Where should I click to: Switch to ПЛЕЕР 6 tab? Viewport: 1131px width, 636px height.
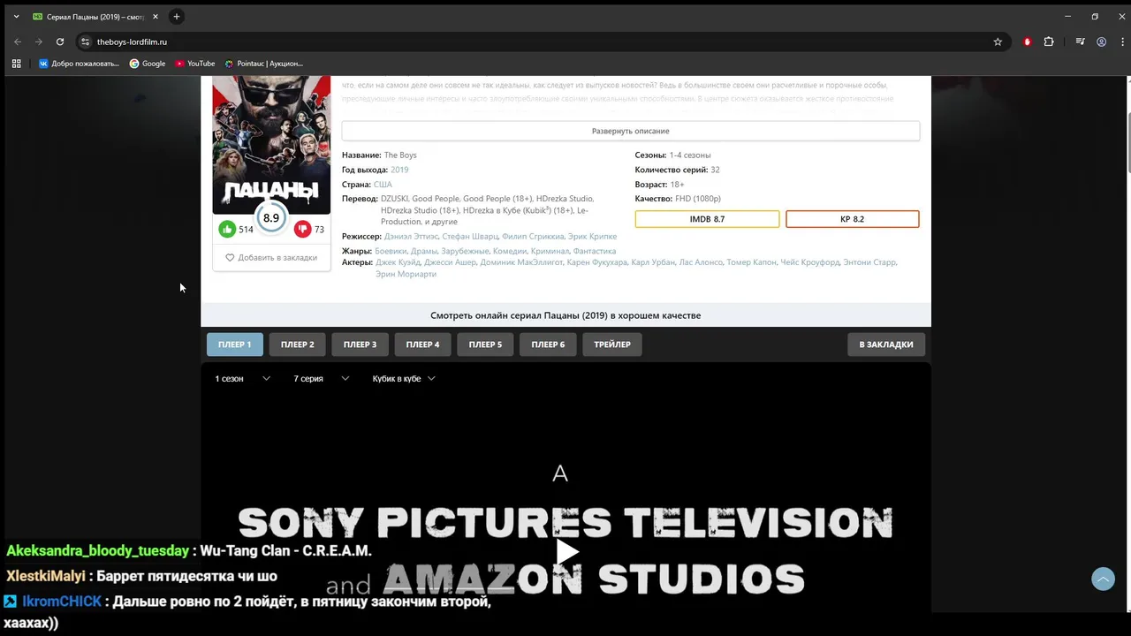[549, 344]
